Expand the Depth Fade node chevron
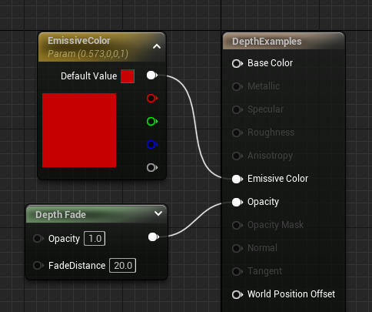 [x=158, y=213]
